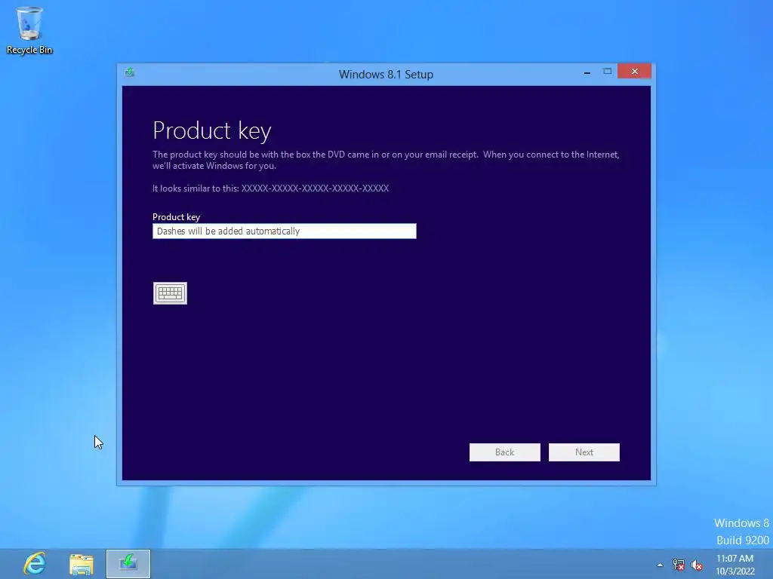Select Windows Setup taskbar button
The width and height of the screenshot is (773, 579).
(128, 564)
